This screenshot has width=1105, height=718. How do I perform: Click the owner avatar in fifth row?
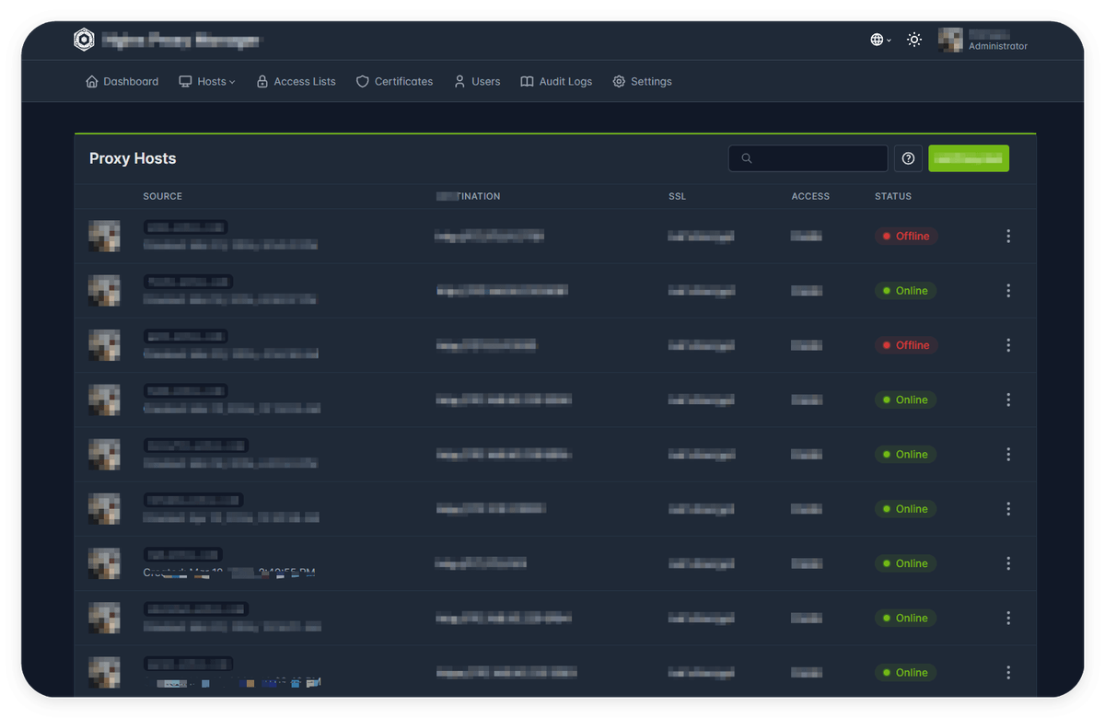104,455
